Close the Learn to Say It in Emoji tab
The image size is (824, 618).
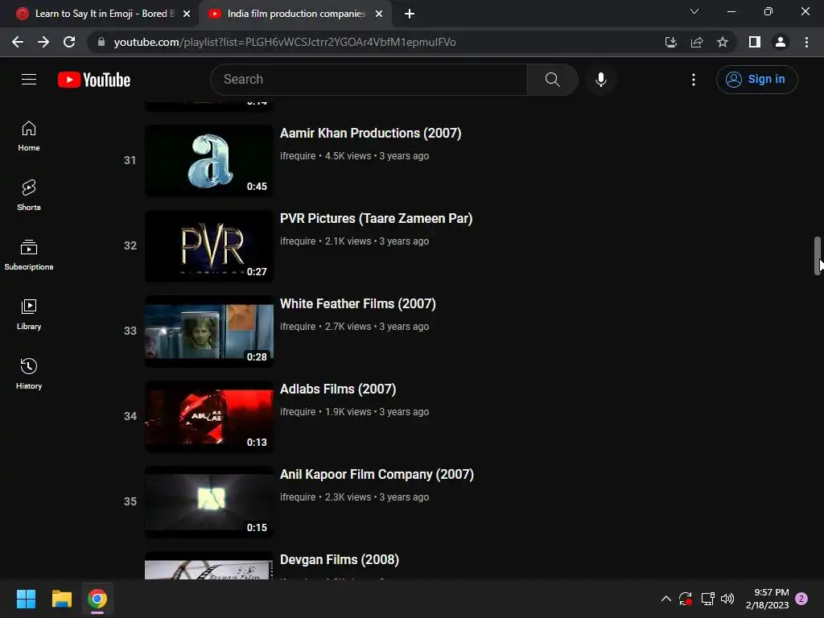point(187,14)
